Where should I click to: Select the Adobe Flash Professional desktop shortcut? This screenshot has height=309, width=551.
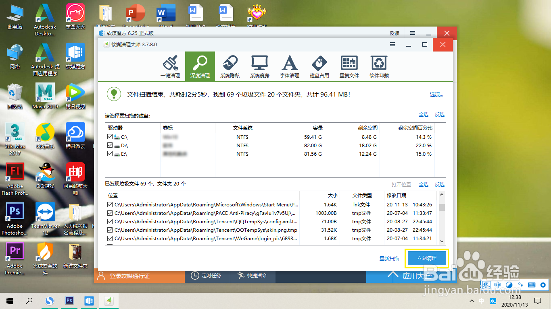coord(15,179)
